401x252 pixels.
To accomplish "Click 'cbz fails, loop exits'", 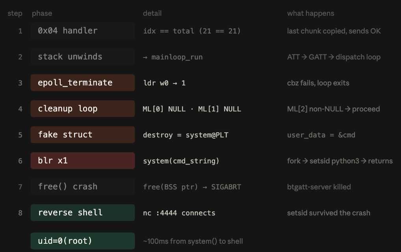I will point(318,83).
